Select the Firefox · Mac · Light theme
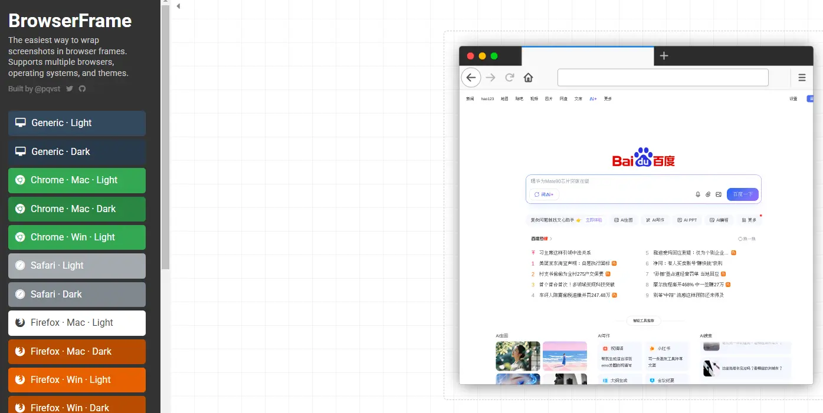Screen dimensions: 823x413 pos(77,323)
